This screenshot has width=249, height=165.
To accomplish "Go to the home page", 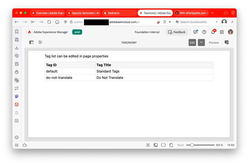I will coord(57,22).
